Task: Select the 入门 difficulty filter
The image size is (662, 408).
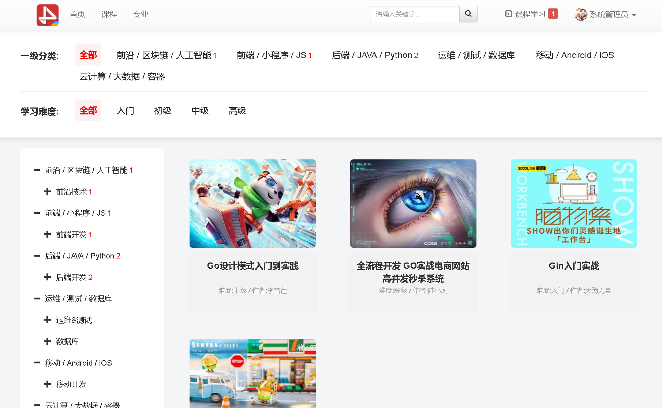Action: pos(126,110)
